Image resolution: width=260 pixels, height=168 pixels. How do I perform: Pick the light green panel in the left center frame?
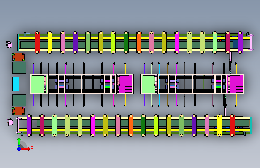[x=38, y=84]
